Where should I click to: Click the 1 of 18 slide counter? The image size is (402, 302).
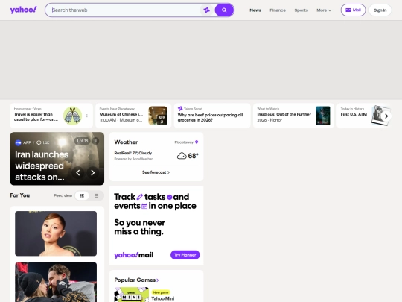pos(82,141)
